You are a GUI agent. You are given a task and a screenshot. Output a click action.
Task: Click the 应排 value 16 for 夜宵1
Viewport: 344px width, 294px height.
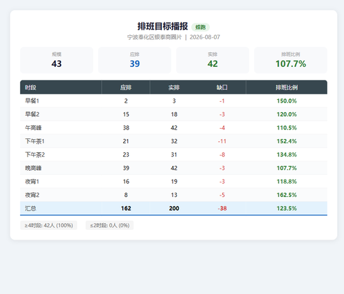126,182
